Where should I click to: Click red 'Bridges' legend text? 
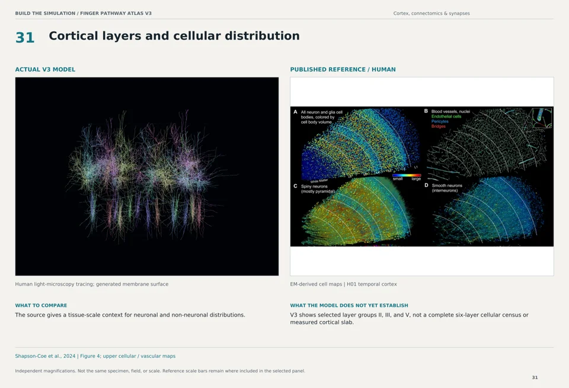pos(439,126)
